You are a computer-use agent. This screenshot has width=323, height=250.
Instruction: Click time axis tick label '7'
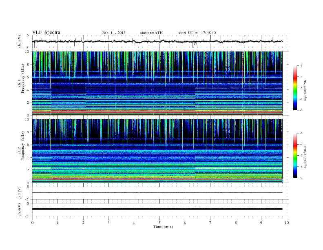(x=210, y=223)
